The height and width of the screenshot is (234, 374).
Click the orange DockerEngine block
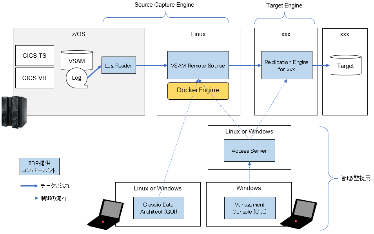[198, 91]
